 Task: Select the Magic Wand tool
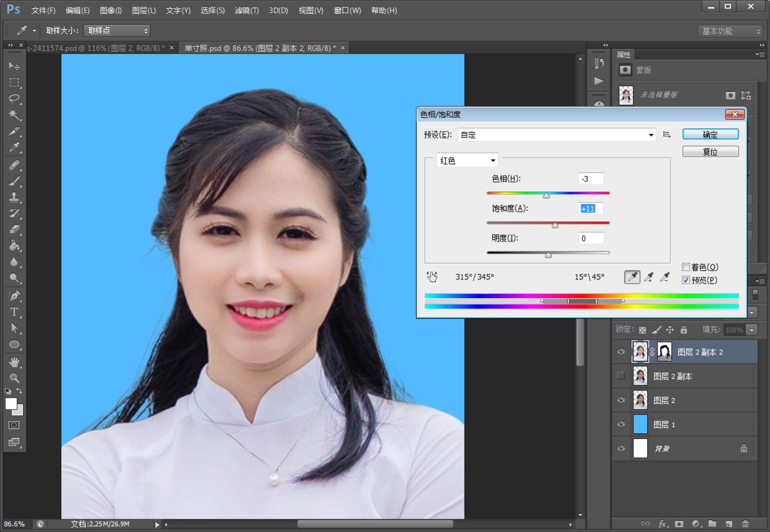tap(14, 115)
